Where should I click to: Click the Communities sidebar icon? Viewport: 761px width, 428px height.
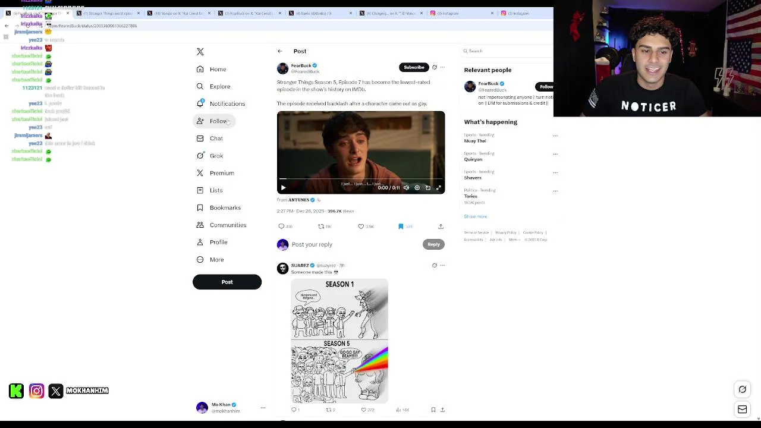200,225
